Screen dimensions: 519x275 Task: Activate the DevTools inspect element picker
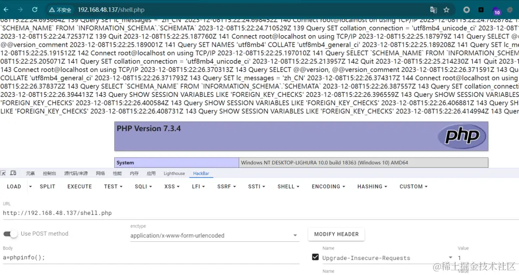[3, 173]
